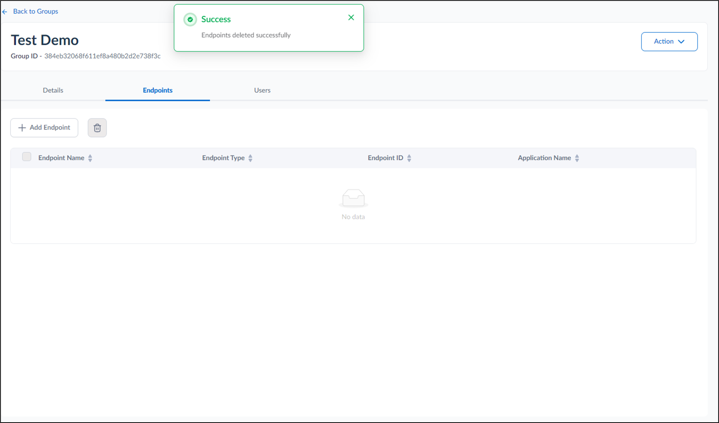
Task: Sort by Endpoint Type arrows
Action: (x=251, y=158)
